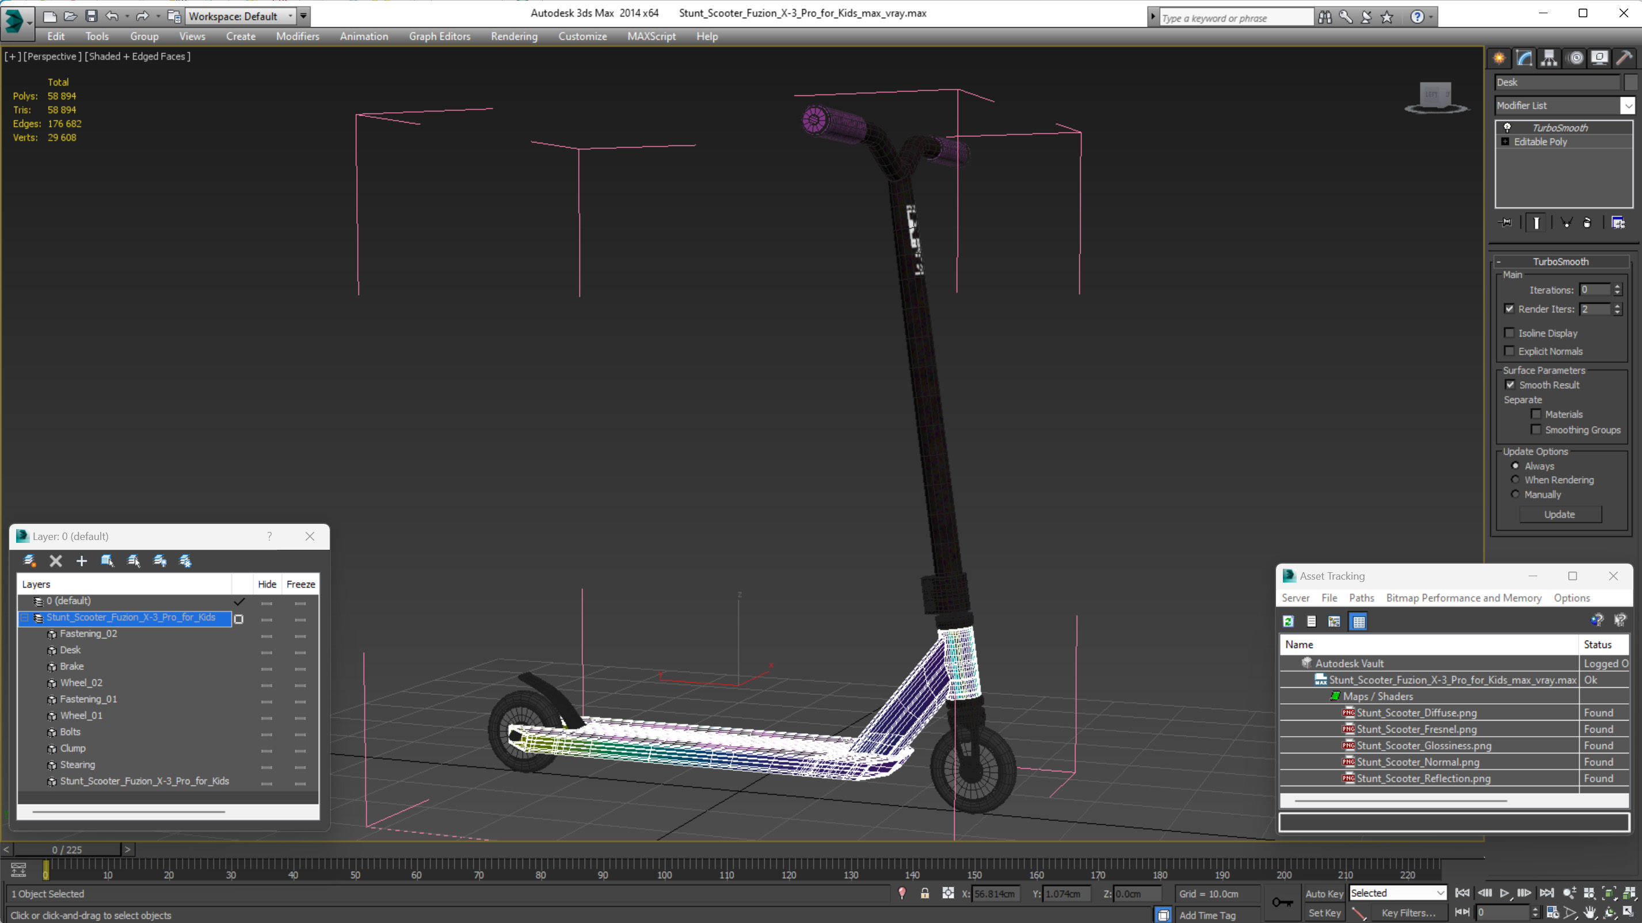Click the Save File icon in toolbar
Screen dimensions: 1642x923
pyautogui.click(x=91, y=16)
